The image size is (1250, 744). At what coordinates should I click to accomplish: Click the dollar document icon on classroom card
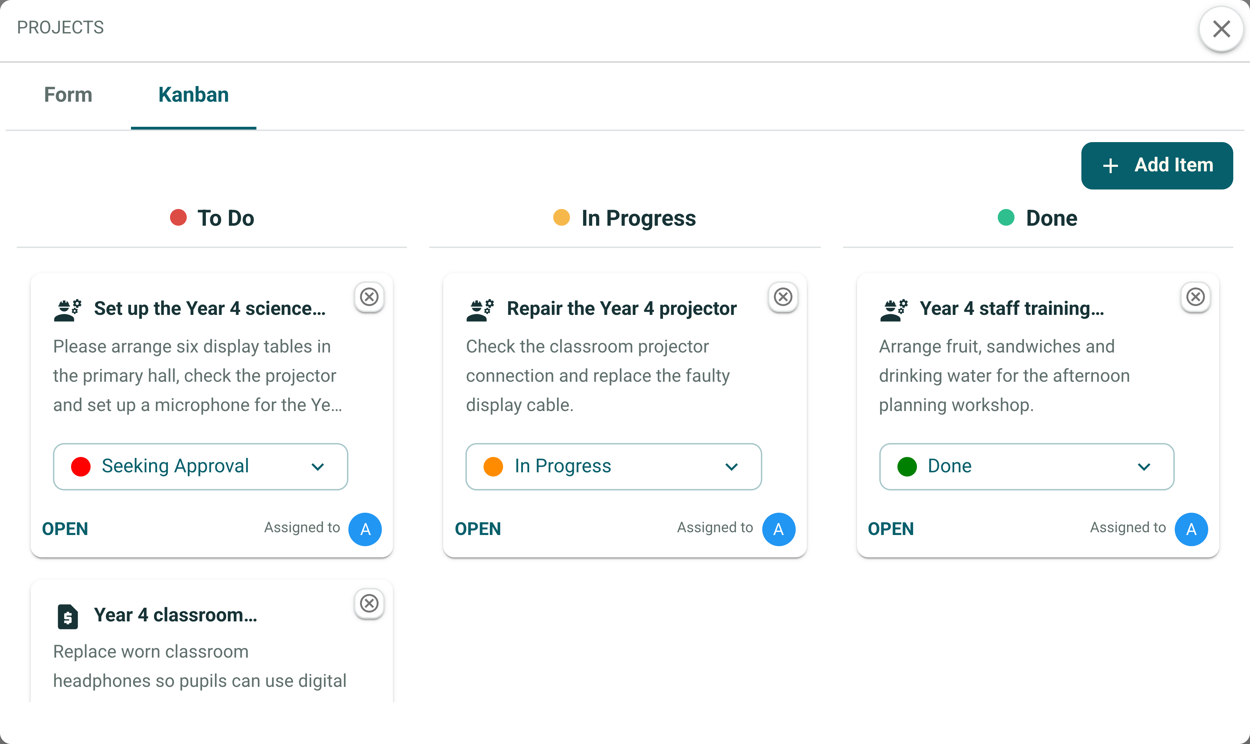(x=68, y=616)
